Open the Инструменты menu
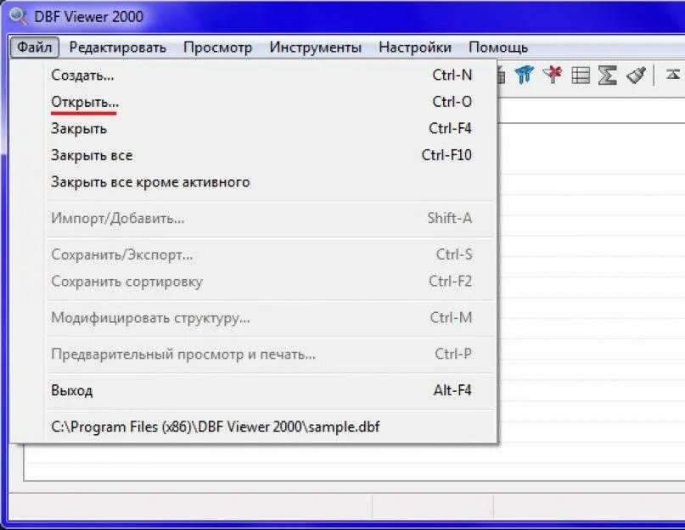 tap(316, 47)
